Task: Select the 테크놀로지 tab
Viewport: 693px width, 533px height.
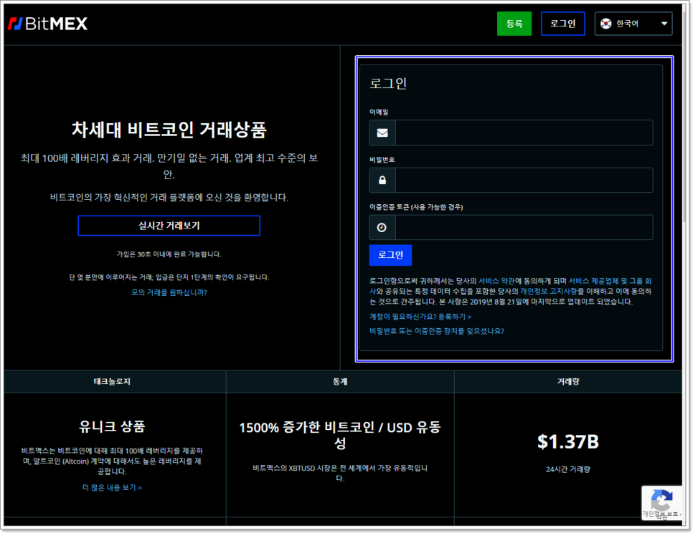Action: pyautogui.click(x=115, y=382)
